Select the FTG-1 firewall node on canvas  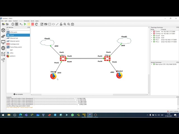63,59
